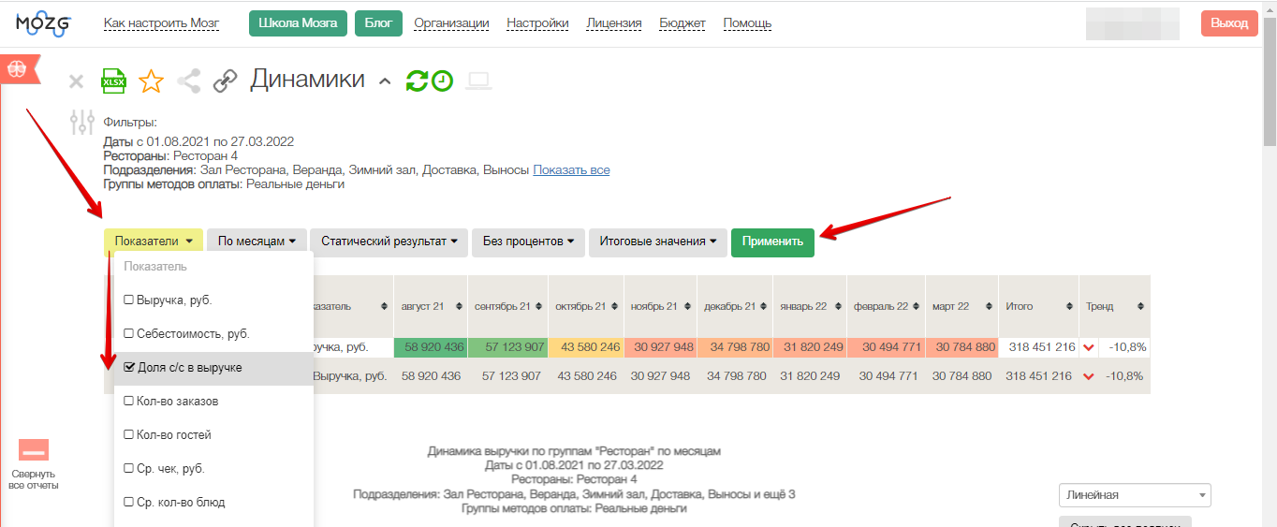The width and height of the screenshot is (1277, 527).
Task: Check the Выручка, руб. checkbox
Action: [128, 300]
